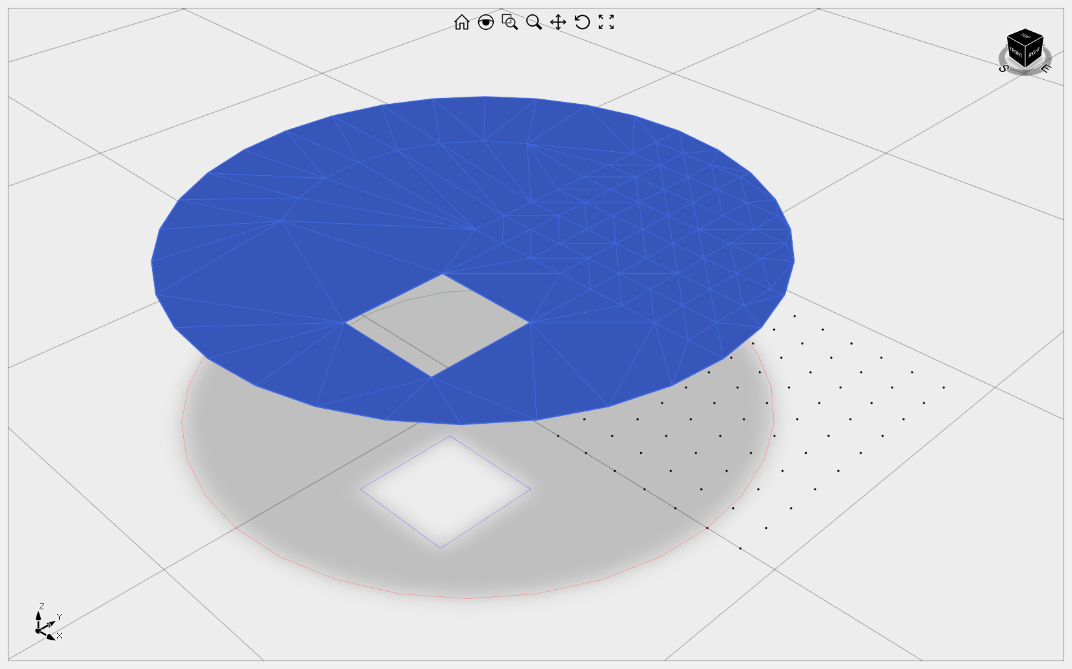The image size is (1072, 669).
Task: Click the square hole in blue mesh
Action: [438, 324]
